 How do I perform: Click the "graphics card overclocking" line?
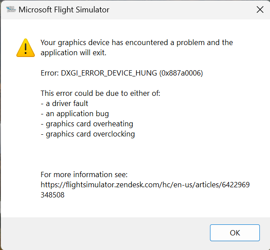click(x=88, y=134)
